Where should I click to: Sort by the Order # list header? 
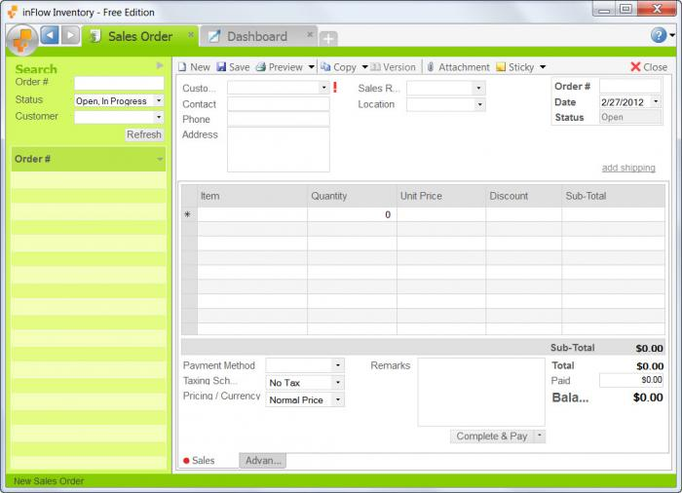click(89, 159)
